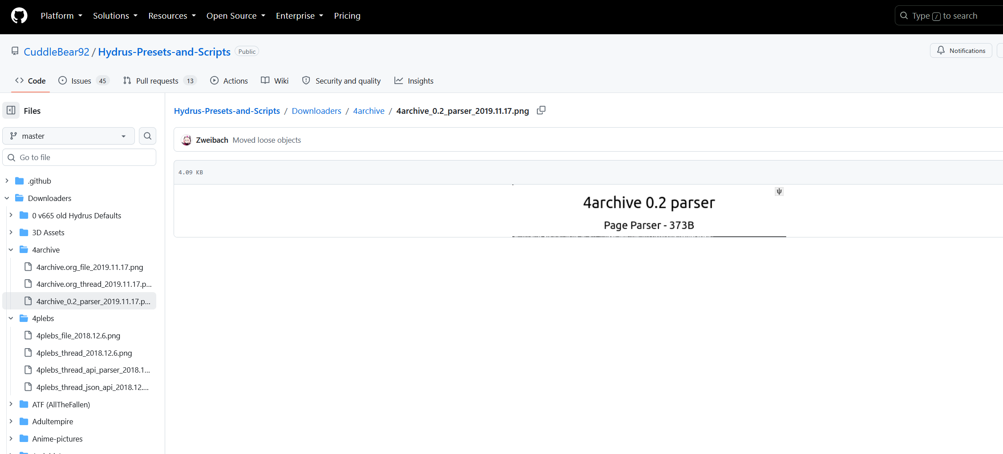Click the Adultempire folder icon
The width and height of the screenshot is (1003, 454).
[24, 422]
